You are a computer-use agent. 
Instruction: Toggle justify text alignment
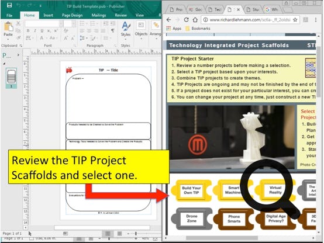click(103, 31)
